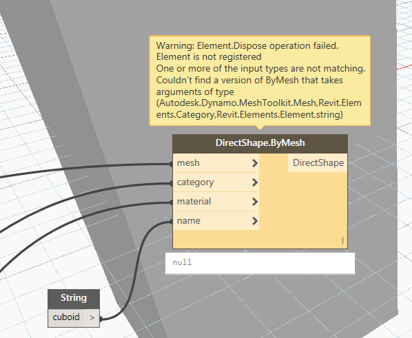Click the material input port label
Image resolution: width=412 pixels, height=338 pixels.
tap(194, 202)
